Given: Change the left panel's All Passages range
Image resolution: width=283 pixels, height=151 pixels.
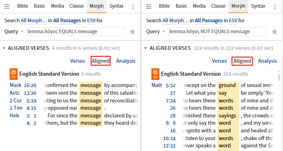Looking at the screenshot, I should point(67,21).
